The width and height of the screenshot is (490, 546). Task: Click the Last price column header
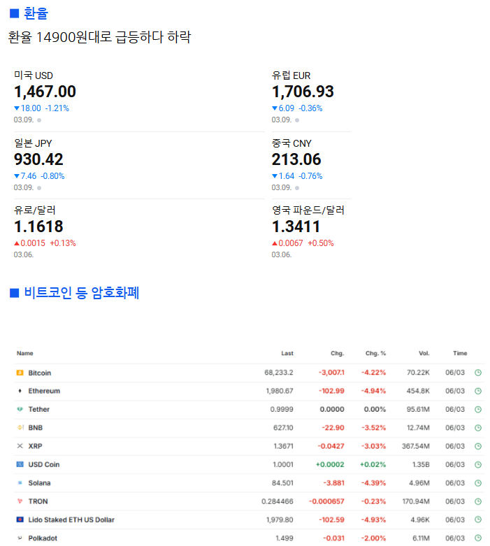(x=287, y=353)
